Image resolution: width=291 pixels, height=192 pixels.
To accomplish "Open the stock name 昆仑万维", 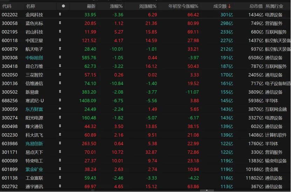I will pyautogui.click(x=34, y=66).
